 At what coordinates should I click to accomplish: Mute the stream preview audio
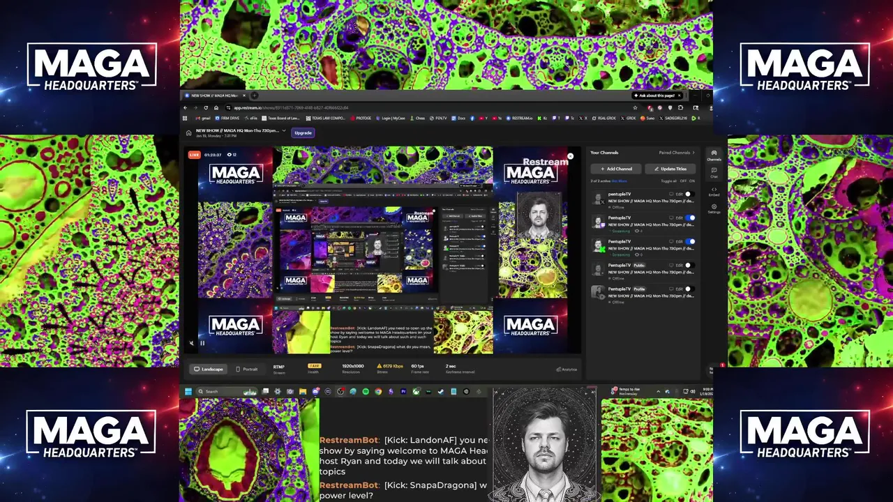[192, 343]
